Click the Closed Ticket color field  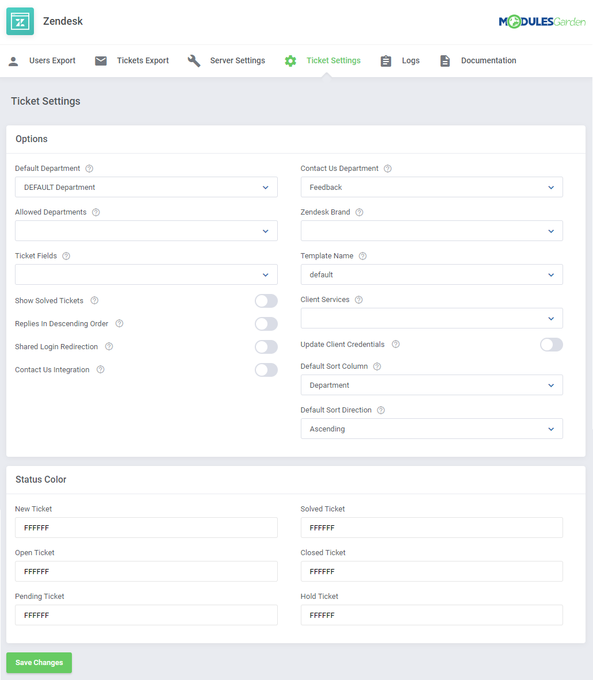pyautogui.click(x=432, y=572)
